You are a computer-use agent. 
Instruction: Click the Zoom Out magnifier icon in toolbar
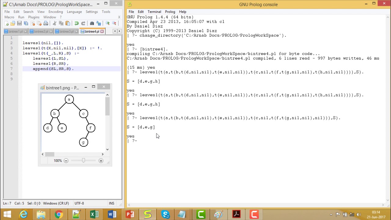[114, 23]
